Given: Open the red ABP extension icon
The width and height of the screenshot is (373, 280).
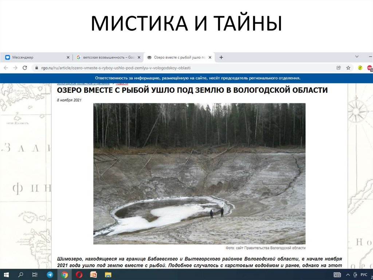Looking at the screenshot, I should tap(369, 68).
